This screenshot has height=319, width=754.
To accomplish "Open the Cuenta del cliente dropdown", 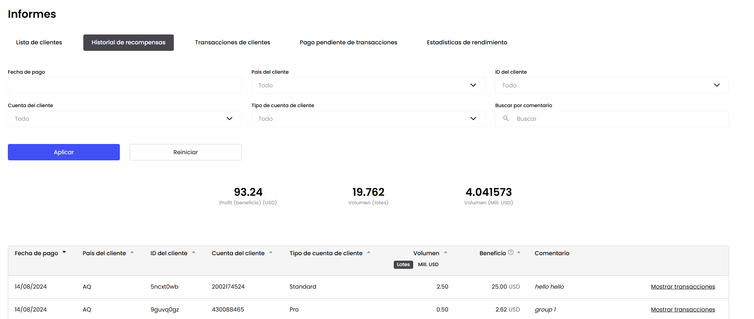I will (125, 119).
